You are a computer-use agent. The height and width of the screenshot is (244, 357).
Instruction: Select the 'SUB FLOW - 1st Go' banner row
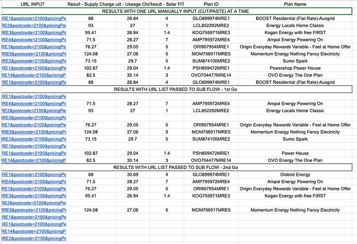click(176, 89)
